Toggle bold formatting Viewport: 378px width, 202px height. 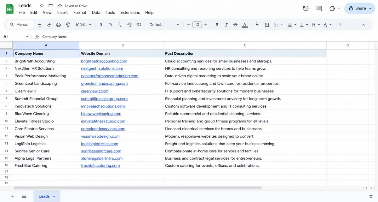(217, 25)
